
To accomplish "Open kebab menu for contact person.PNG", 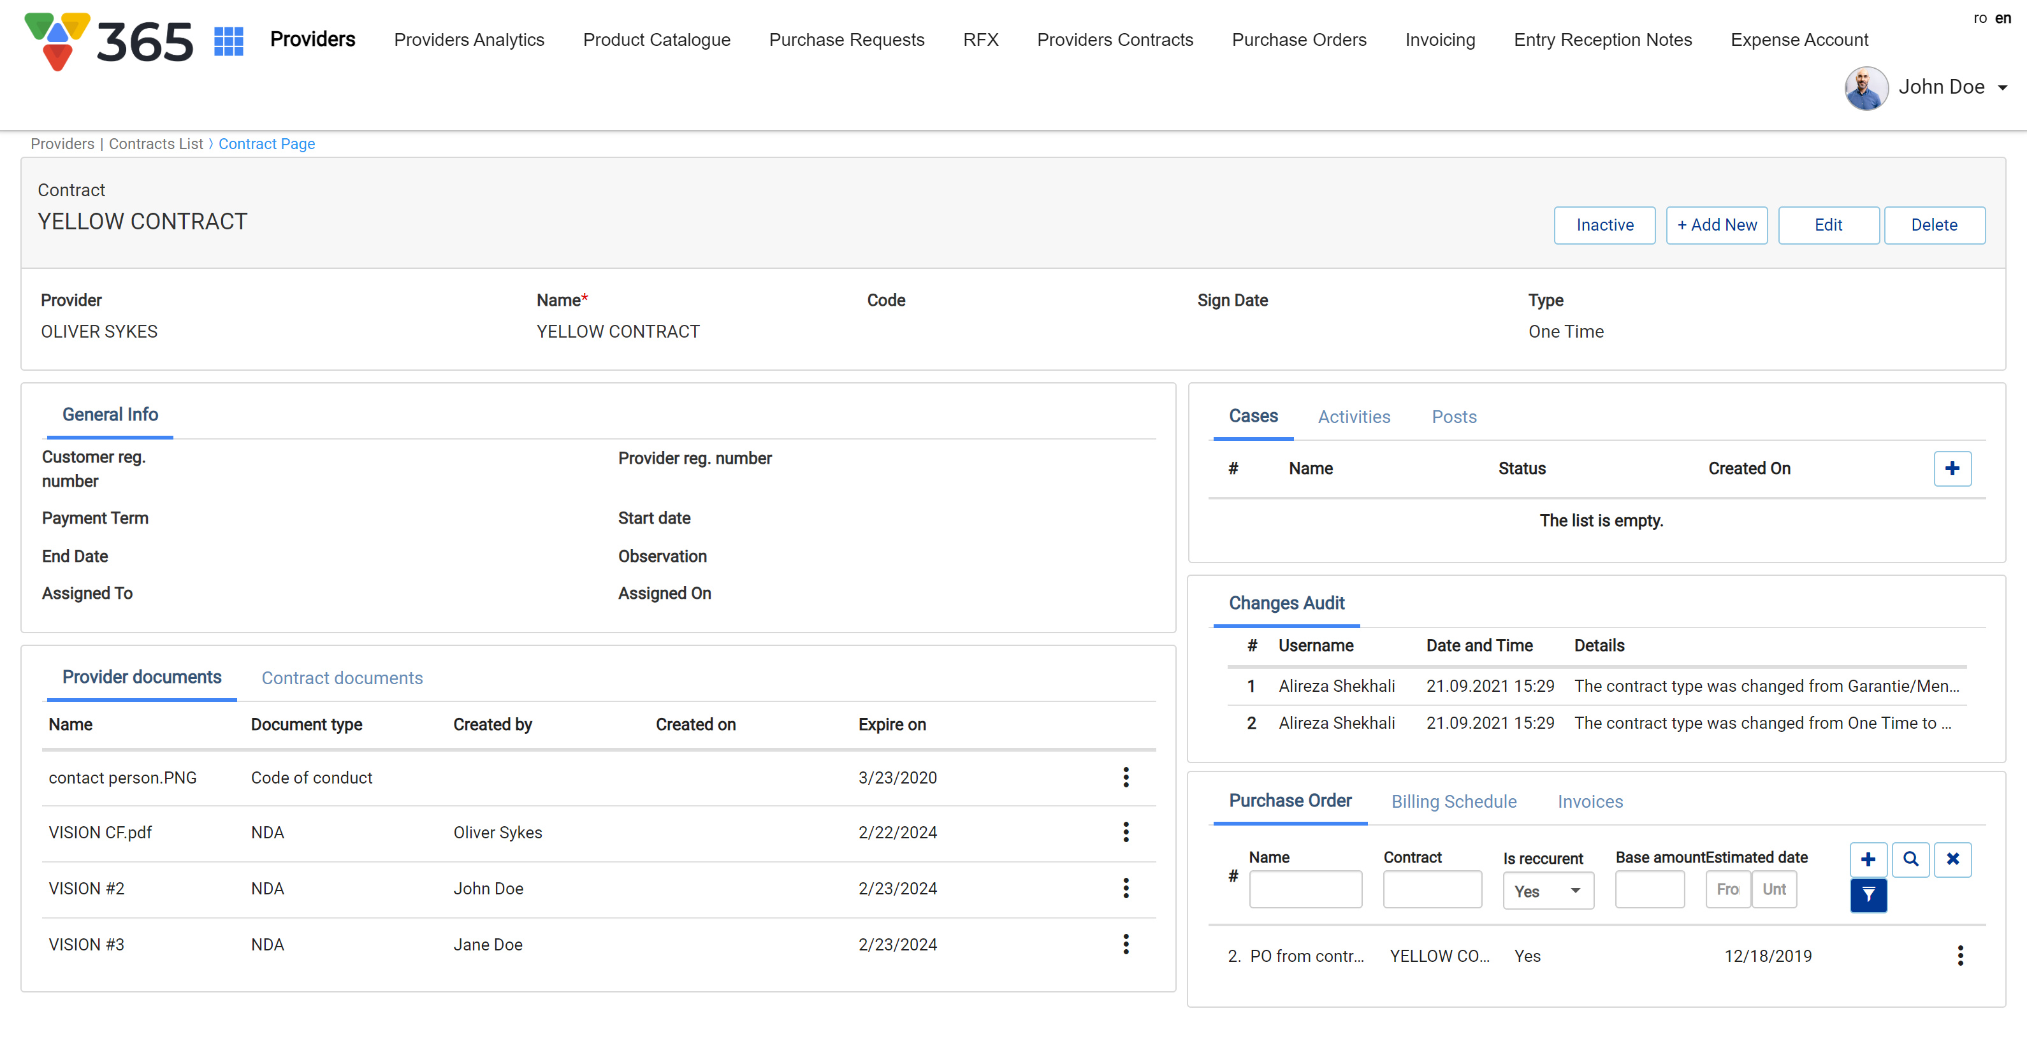I will click(1125, 777).
